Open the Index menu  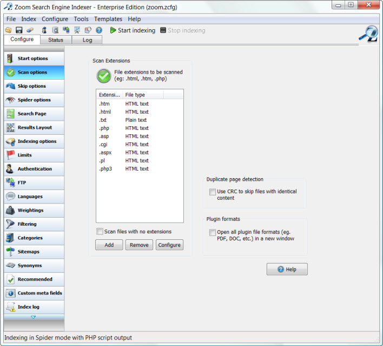point(29,19)
